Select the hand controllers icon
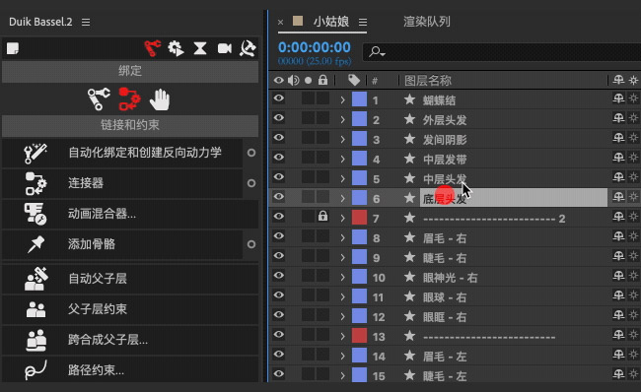Screen dimensions: 641x392 coord(160,99)
